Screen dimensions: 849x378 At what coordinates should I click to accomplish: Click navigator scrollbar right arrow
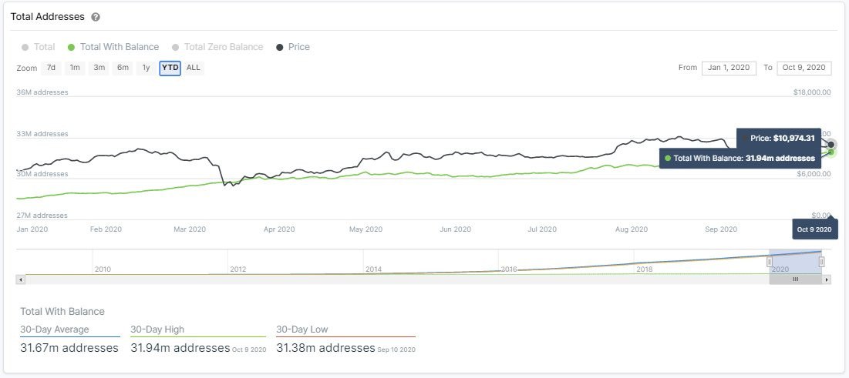pos(827,279)
